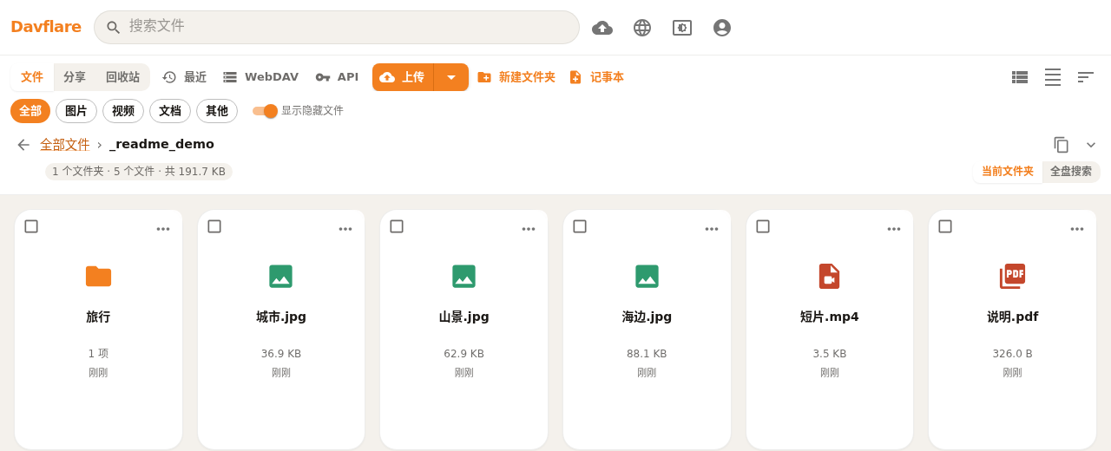Click the 城市.jpg file name
This screenshot has width=1111, height=451.
281,317
